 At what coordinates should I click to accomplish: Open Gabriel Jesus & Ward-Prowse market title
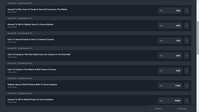point(32,84)
